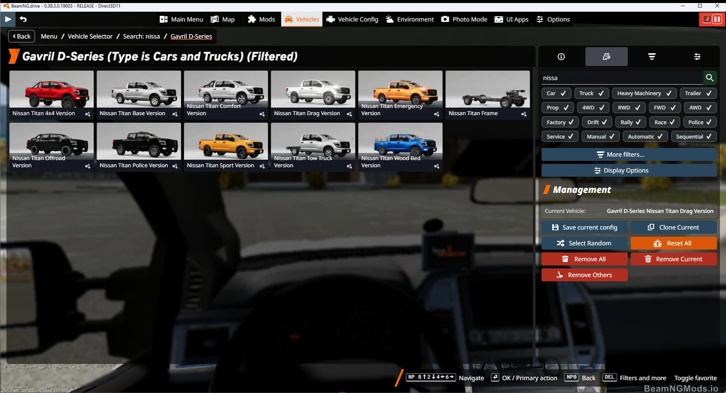Click the Save current config button

(584, 227)
